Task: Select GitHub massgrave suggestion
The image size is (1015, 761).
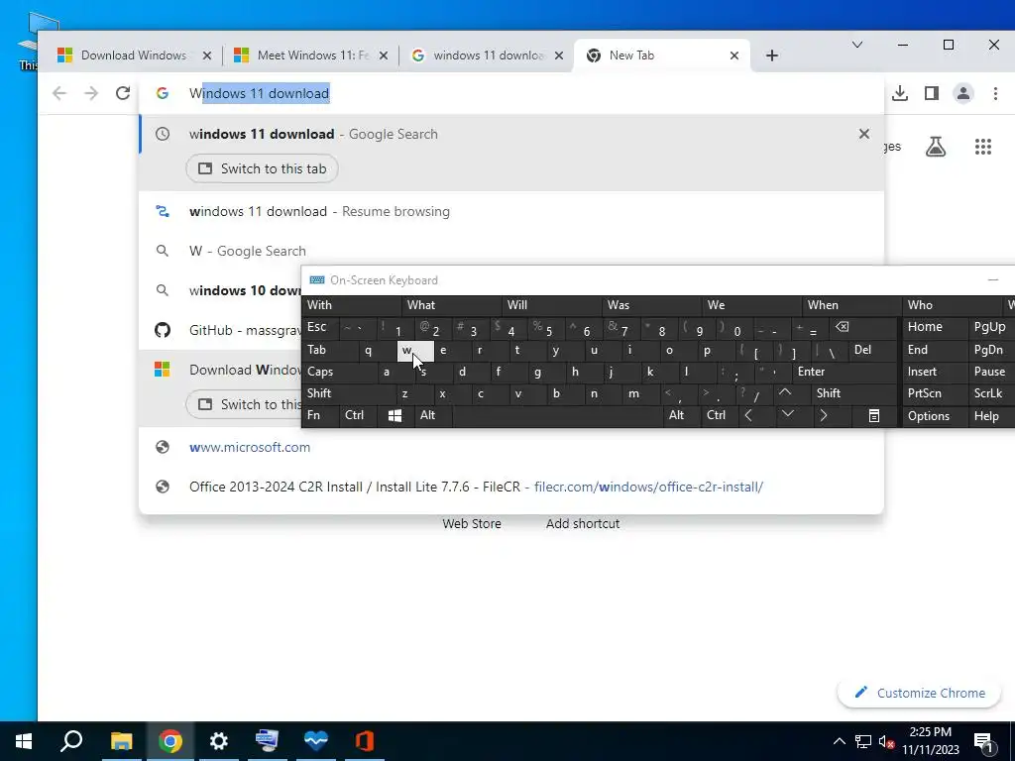Action: pos(220,330)
